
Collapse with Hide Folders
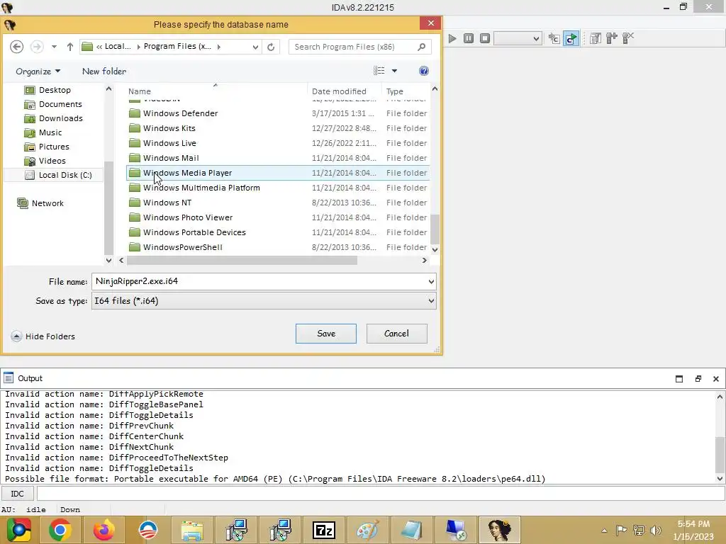(x=43, y=336)
